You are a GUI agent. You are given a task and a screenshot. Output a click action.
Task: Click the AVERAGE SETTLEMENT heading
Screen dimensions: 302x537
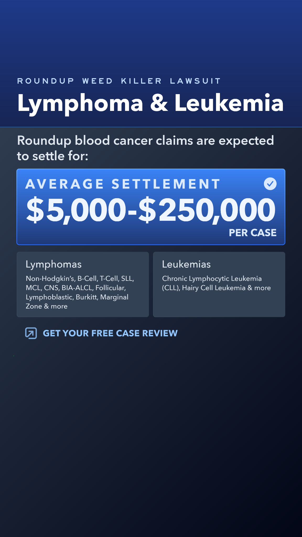[x=123, y=184]
